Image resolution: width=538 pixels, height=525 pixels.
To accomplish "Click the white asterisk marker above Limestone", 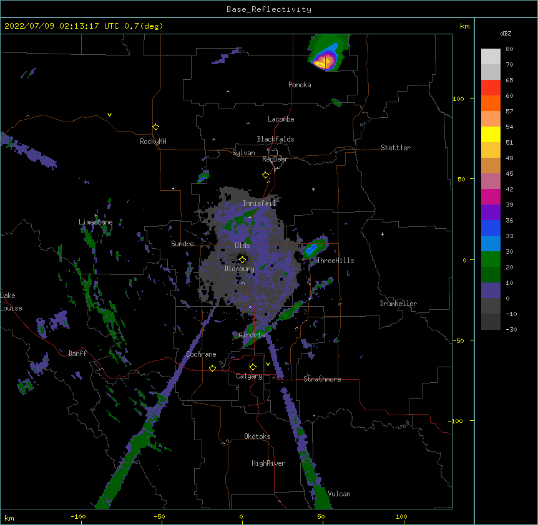I will click(x=95, y=216).
